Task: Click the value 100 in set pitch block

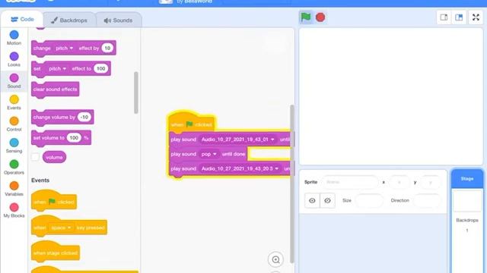Action: pos(100,68)
